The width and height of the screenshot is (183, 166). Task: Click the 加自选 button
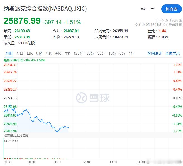coord(172,9)
